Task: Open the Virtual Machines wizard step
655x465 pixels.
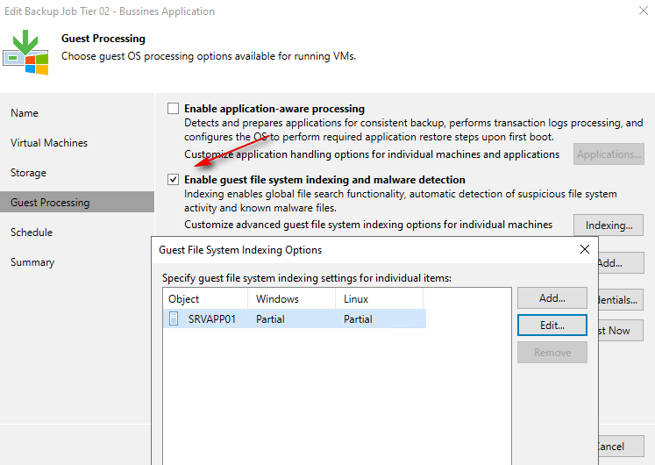Action: (x=49, y=143)
